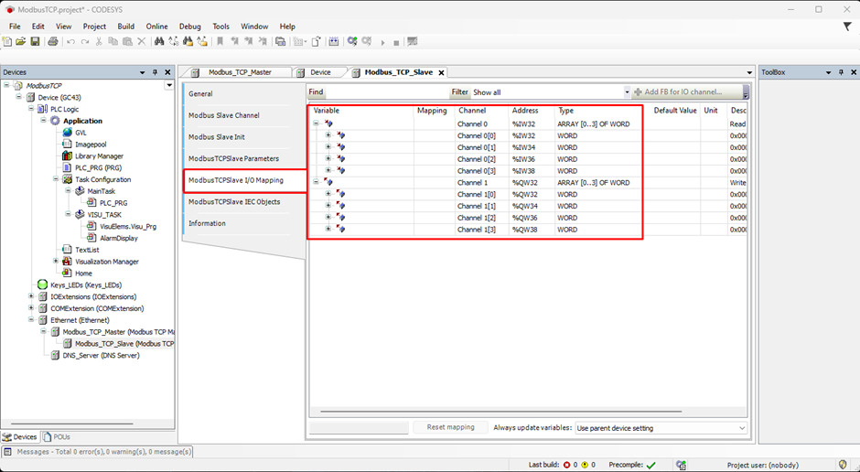
Task: Open the Filter Show all dropdown
Action: 627,92
